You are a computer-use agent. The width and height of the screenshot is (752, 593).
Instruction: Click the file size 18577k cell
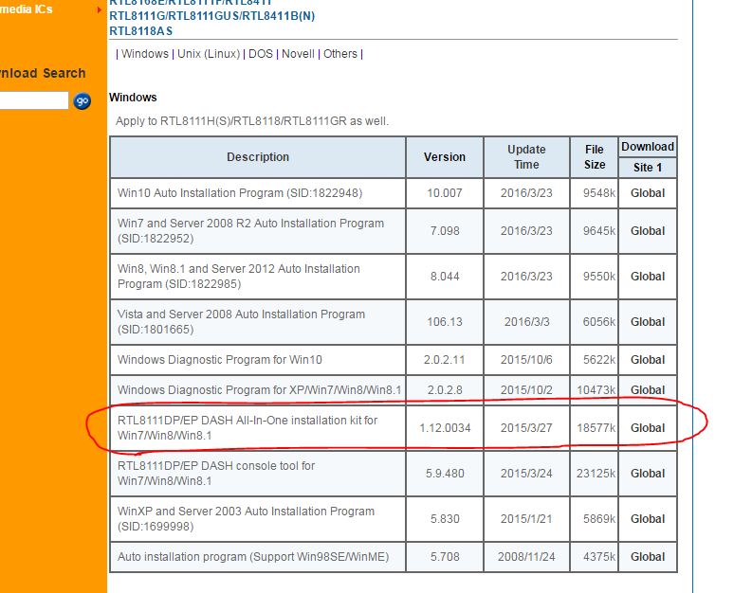click(x=596, y=428)
